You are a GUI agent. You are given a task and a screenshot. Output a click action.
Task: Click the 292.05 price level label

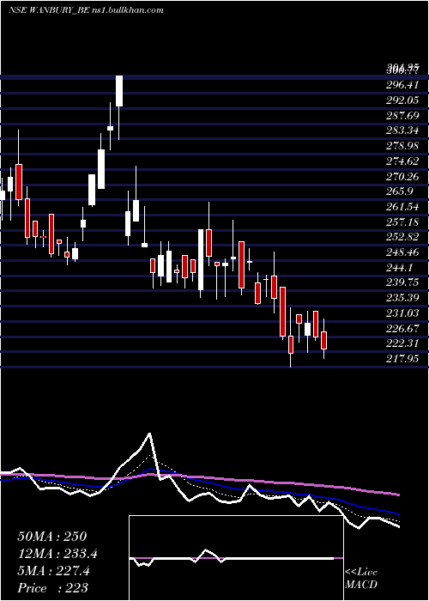[402, 100]
